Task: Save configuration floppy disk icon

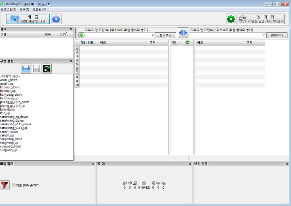Action: 36,69
